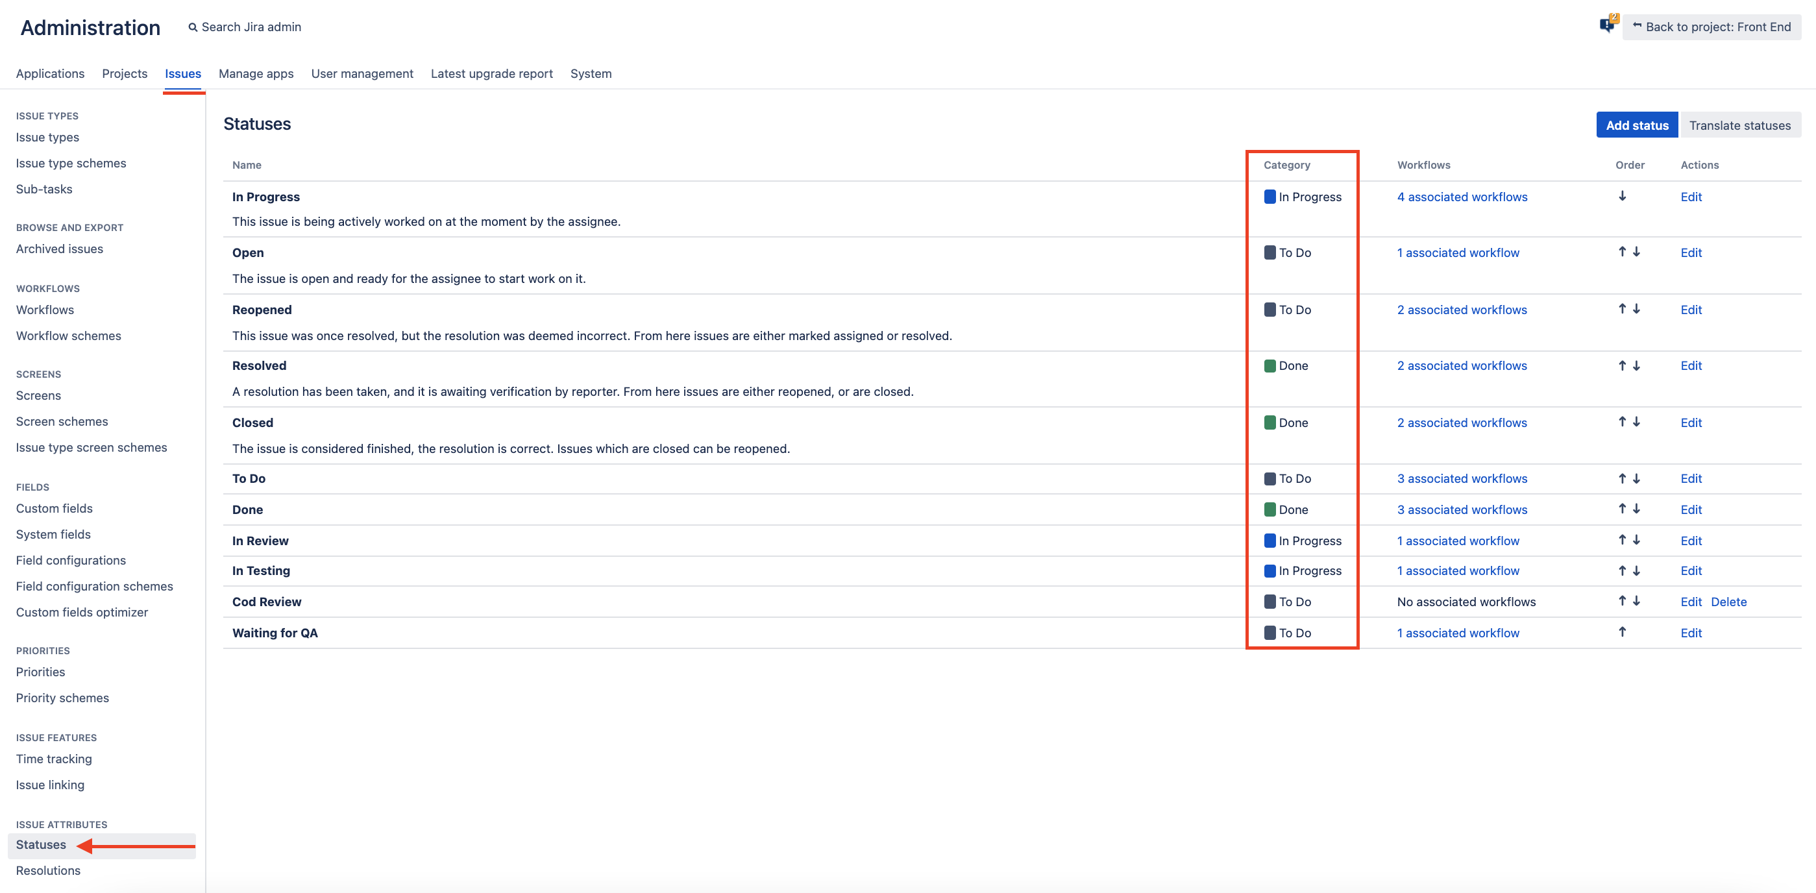Move Waiting for QA status up
The width and height of the screenshot is (1816, 893).
[1622, 632]
